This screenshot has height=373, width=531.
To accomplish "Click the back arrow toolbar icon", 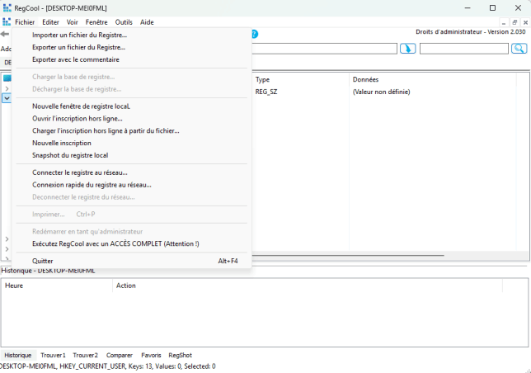I will [5, 35].
